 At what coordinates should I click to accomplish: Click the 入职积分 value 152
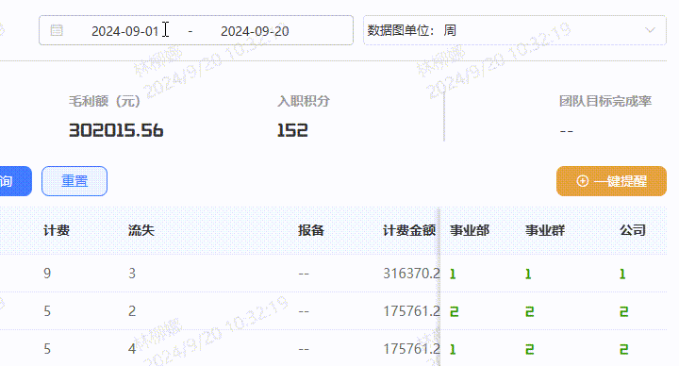click(292, 130)
